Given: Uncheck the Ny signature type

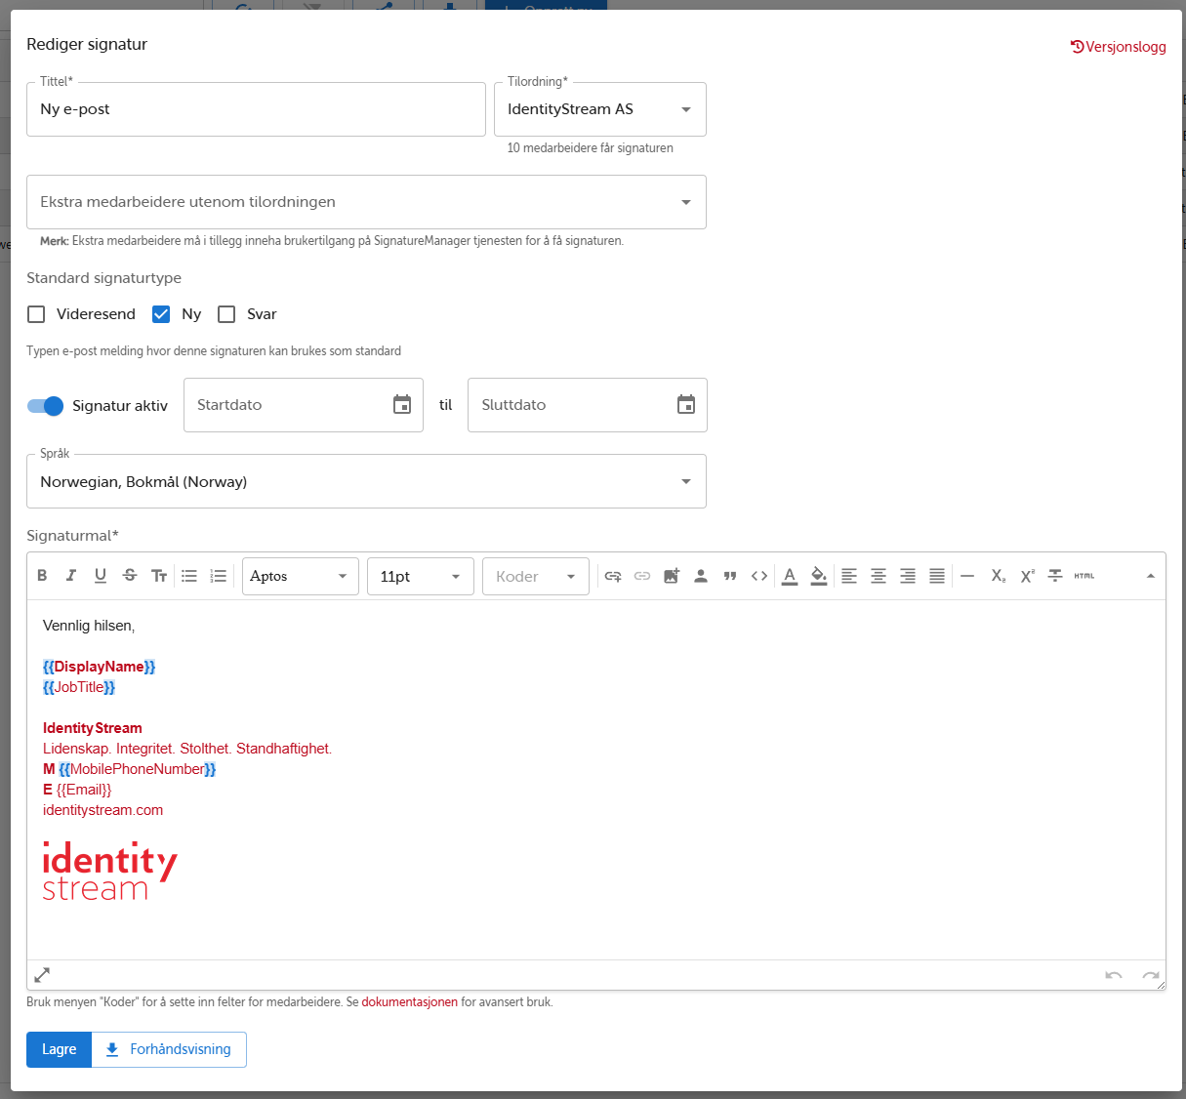Looking at the screenshot, I should pyautogui.click(x=162, y=314).
